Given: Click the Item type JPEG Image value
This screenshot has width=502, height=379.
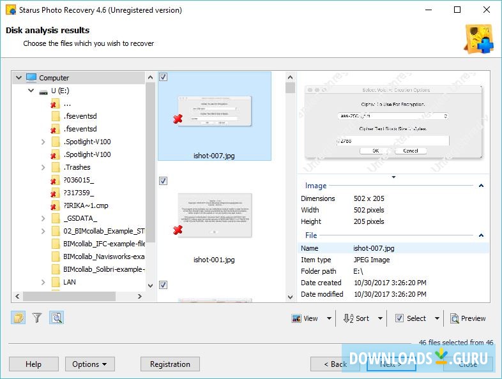Looking at the screenshot, I should pyautogui.click(x=371, y=260).
